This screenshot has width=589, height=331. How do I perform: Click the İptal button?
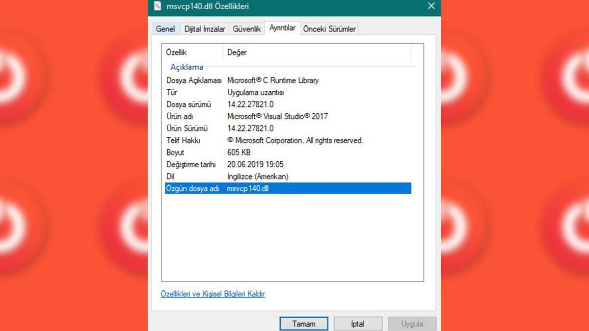pos(358,324)
